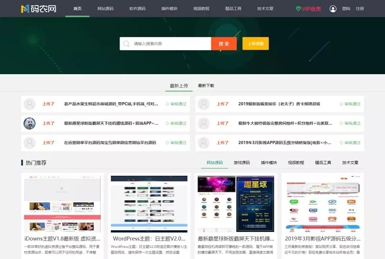
Task: Click the 登陆 link in header
Action: click(x=346, y=9)
